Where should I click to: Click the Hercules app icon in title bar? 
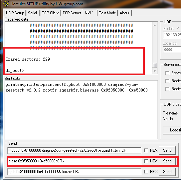[6, 4]
